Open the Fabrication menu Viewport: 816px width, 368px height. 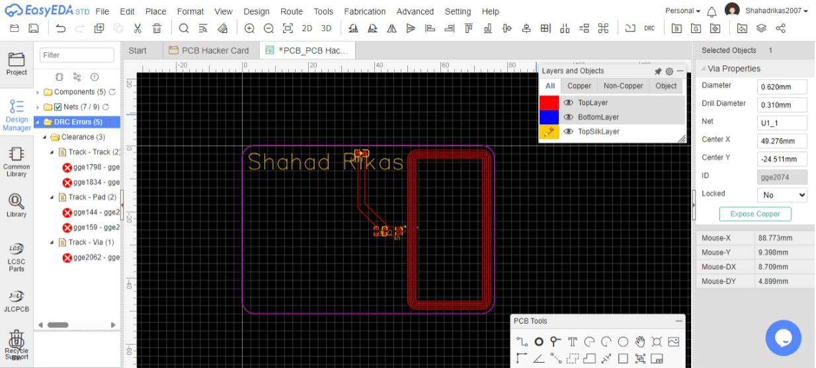coord(364,11)
